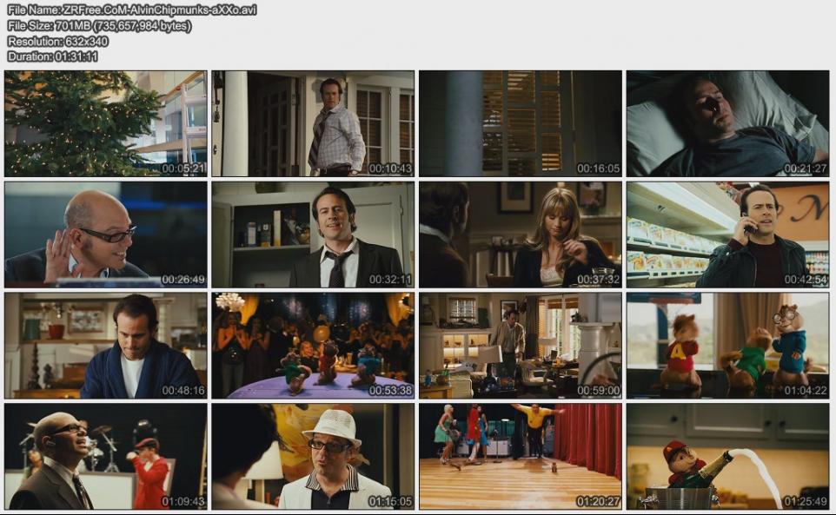Screen dimensions: 836x515
Task: Open the blonde woman frame at 00:37:32
Action: coord(521,234)
